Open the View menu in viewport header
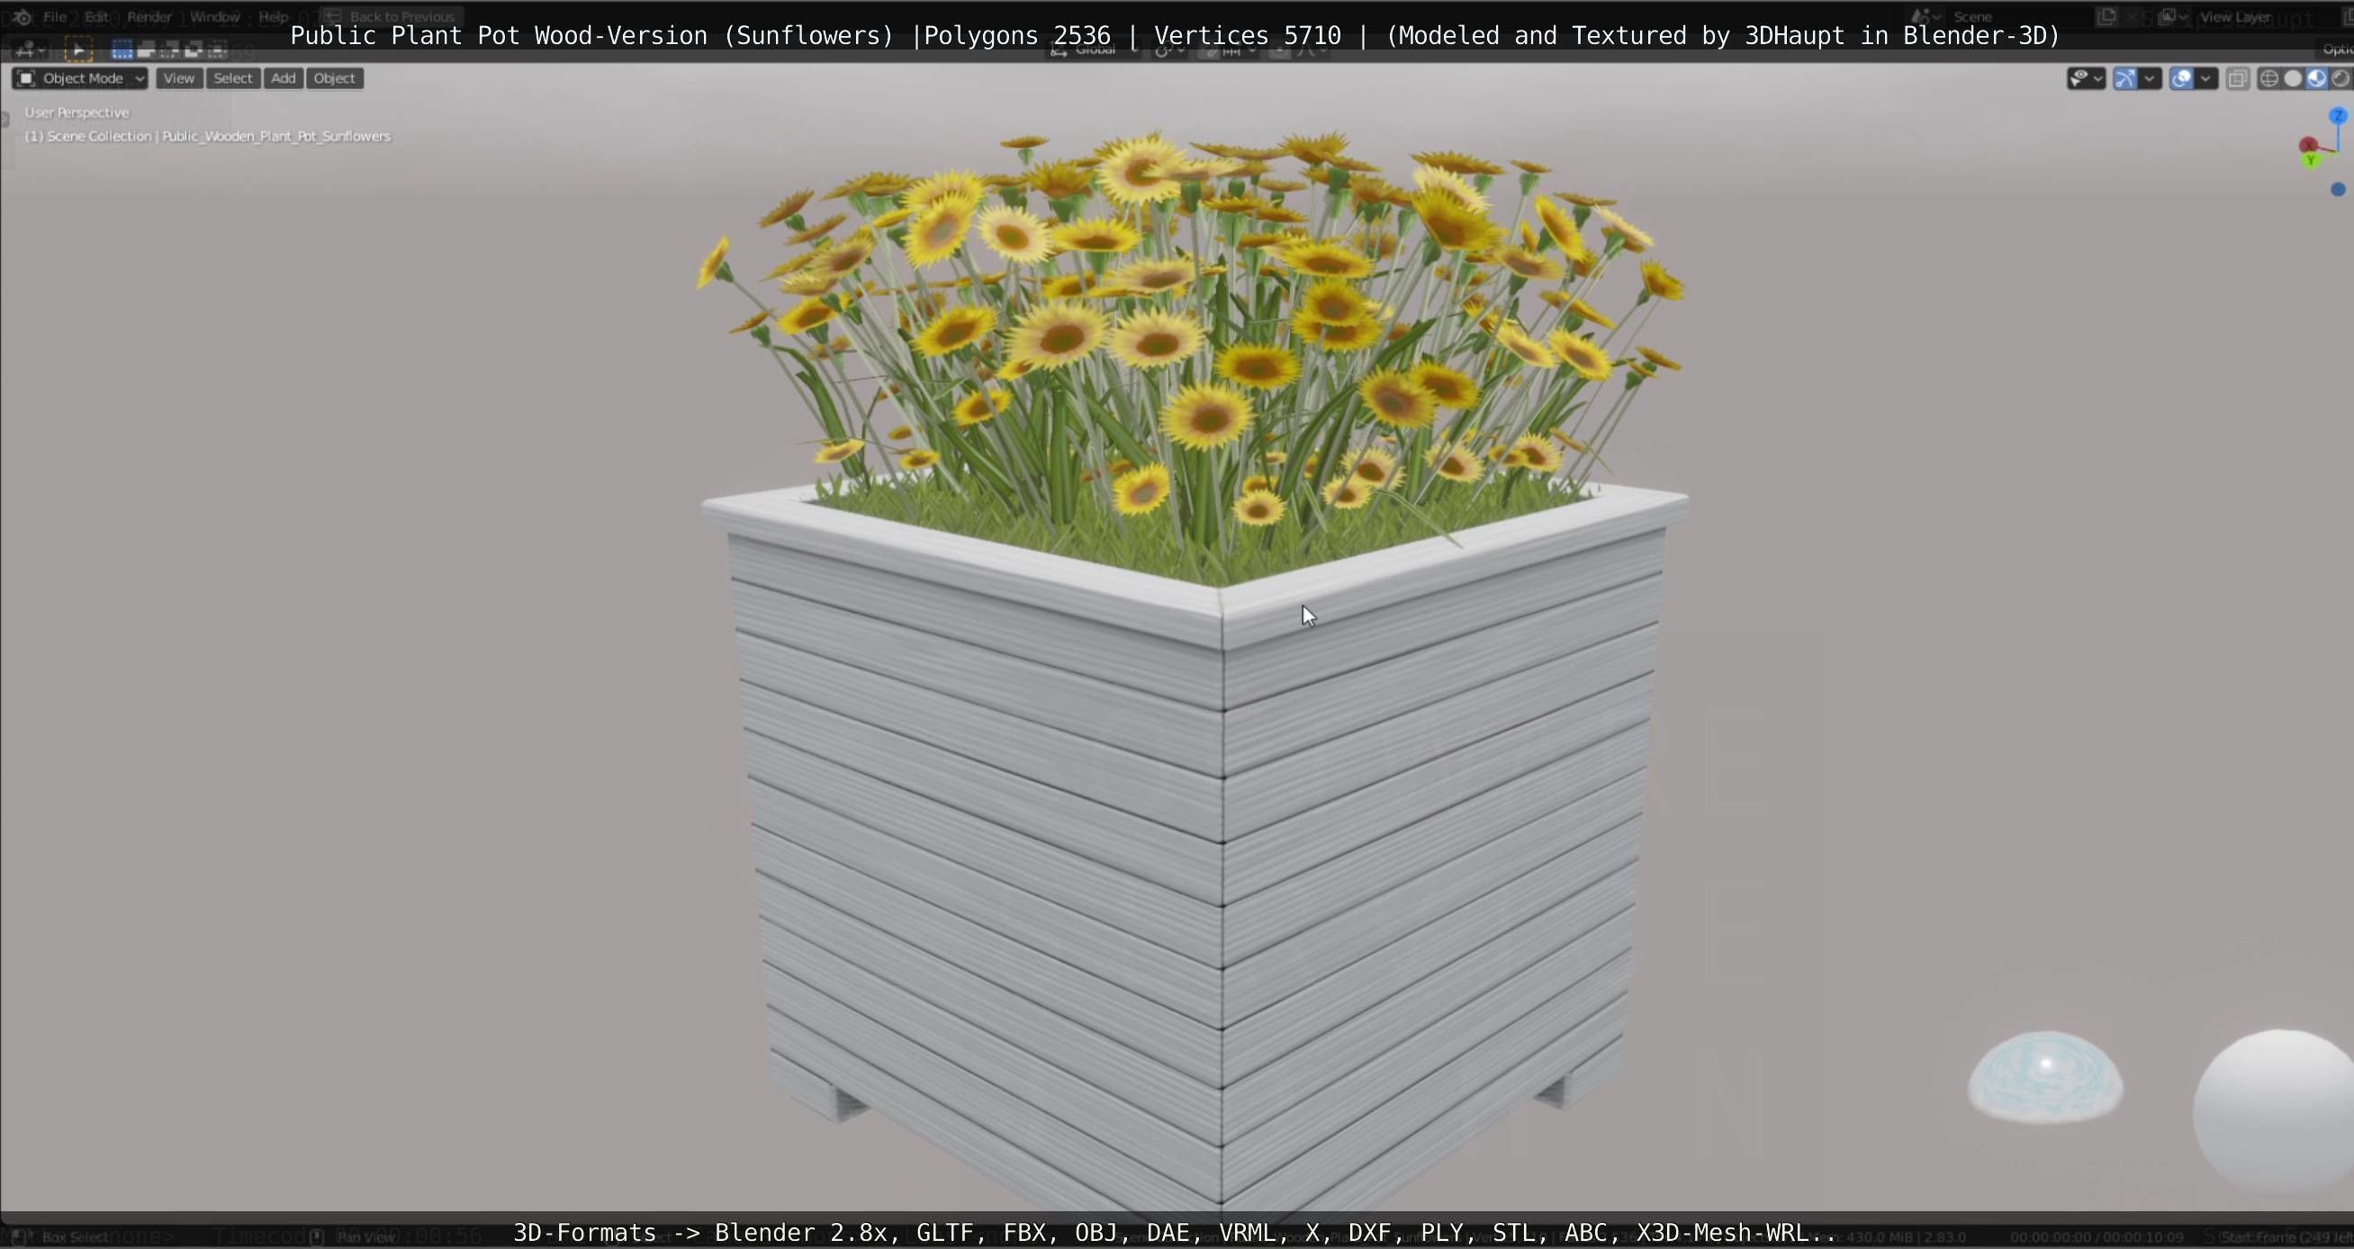 pyautogui.click(x=178, y=78)
